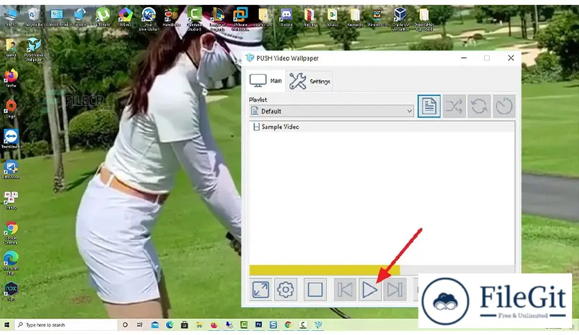Open Task View on the taskbar
The width and height of the screenshot is (579, 335).
tap(140, 325)
